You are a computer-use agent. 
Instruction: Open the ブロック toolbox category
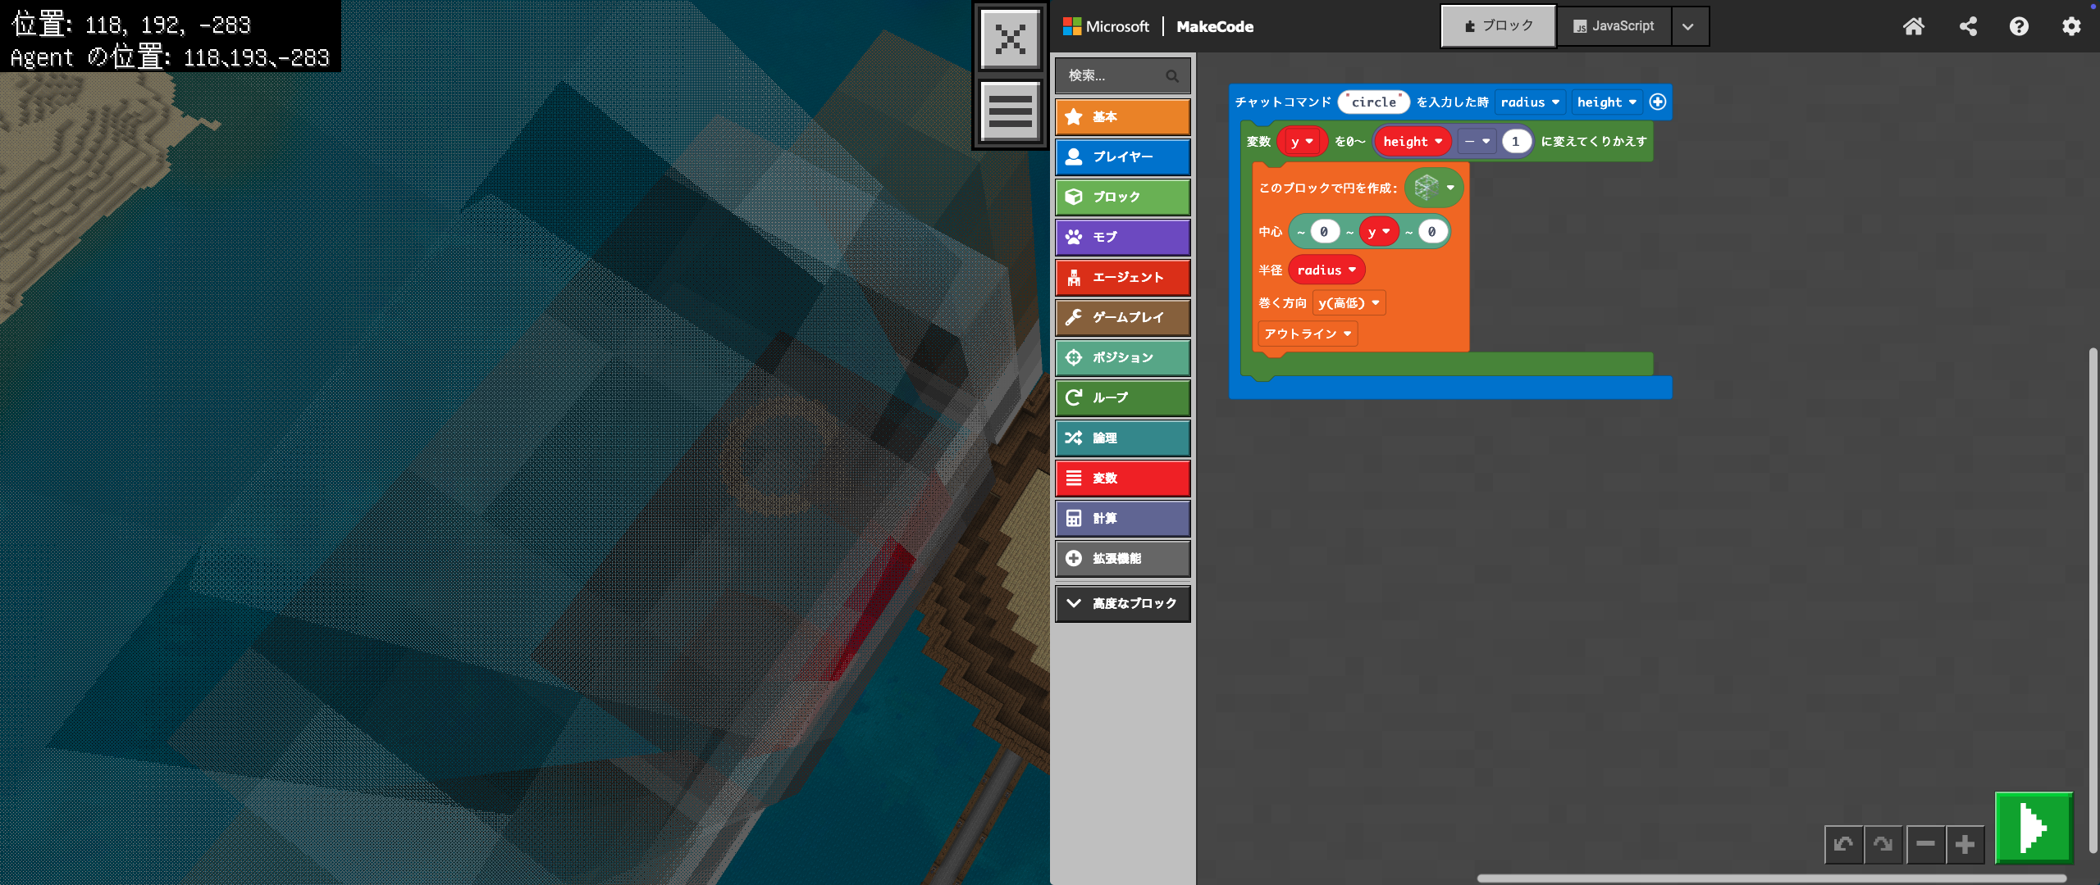coord(1122,197)
